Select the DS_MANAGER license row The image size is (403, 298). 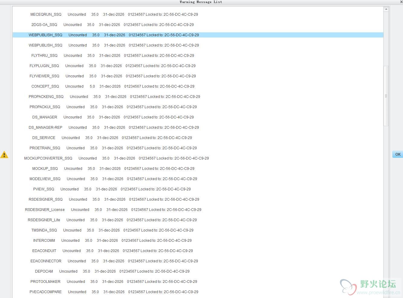pos(198,117)
